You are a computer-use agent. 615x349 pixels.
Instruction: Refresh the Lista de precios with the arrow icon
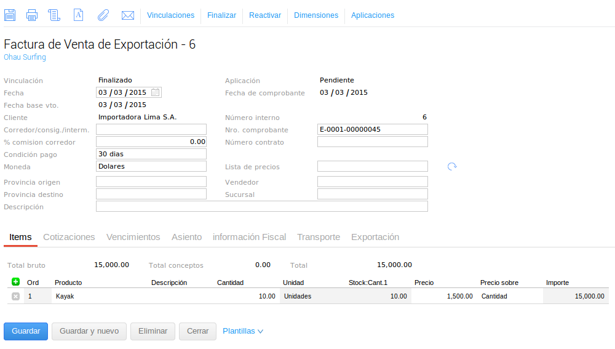(452, 166)
